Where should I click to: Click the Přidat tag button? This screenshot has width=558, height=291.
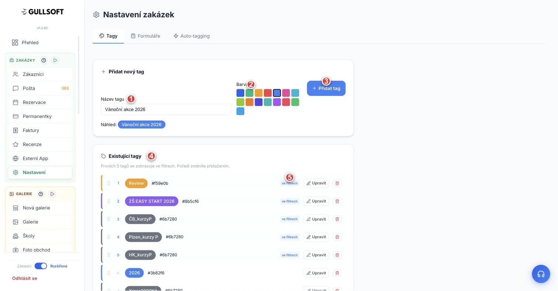326,89
